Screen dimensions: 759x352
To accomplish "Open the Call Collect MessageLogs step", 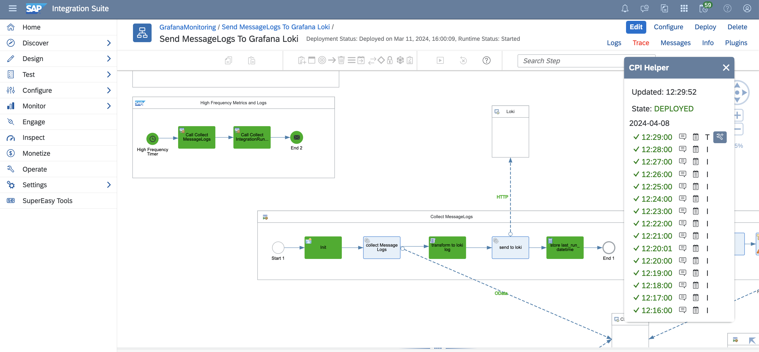I will (196, 137).
